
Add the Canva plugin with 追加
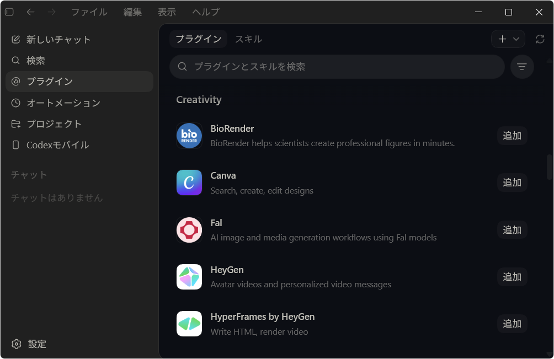pos(512,183)
